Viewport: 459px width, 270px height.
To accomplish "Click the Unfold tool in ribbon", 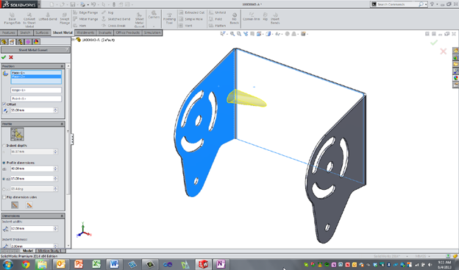I will pyautogui.click(x=217, y=13).
